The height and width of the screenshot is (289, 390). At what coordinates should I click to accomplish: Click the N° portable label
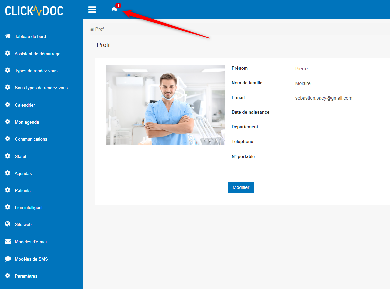tap(243, 156)
